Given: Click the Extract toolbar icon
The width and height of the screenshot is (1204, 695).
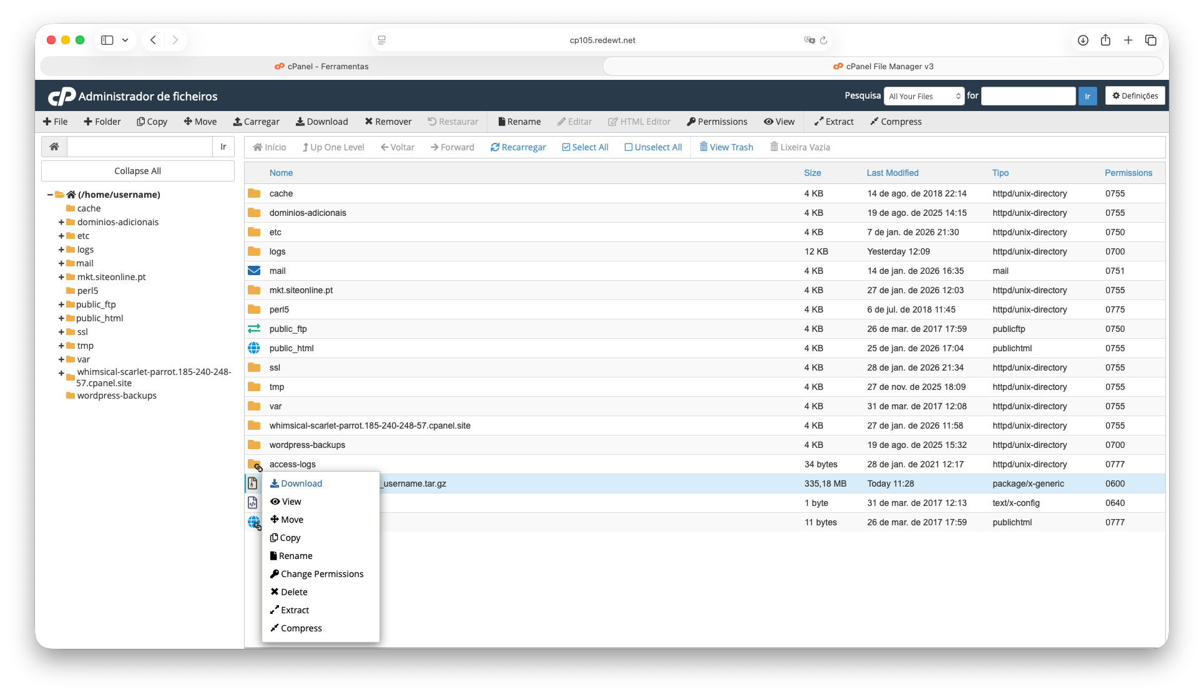Looking at the screenshot, I should [819, 122].
